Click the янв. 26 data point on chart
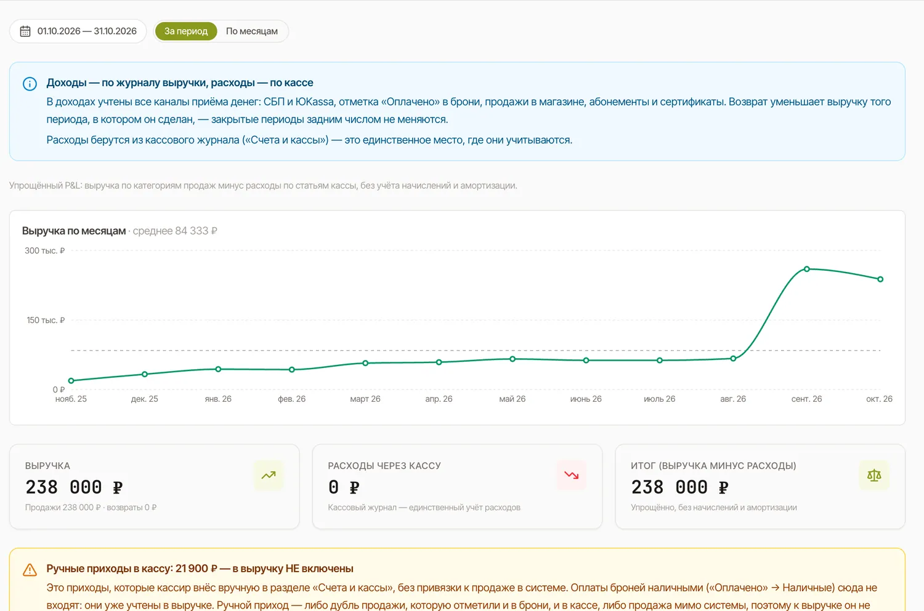This screenshot has height=611, width=924. (218, 369)
